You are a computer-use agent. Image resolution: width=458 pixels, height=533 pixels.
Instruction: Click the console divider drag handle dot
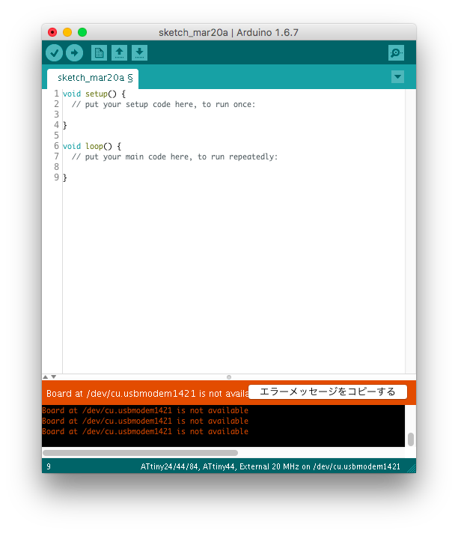(229, 377)
